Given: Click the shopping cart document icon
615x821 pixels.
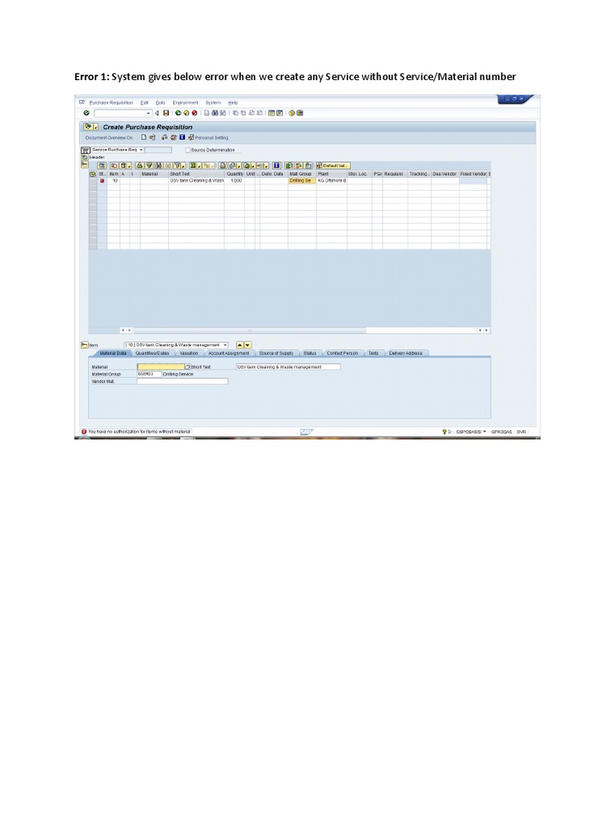Looking at the screenshot, I should pyautogui.click(x=85, y=150).
